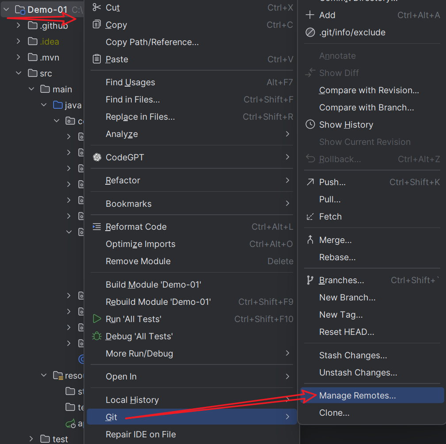Select Optimize Imports

point(192,244)
